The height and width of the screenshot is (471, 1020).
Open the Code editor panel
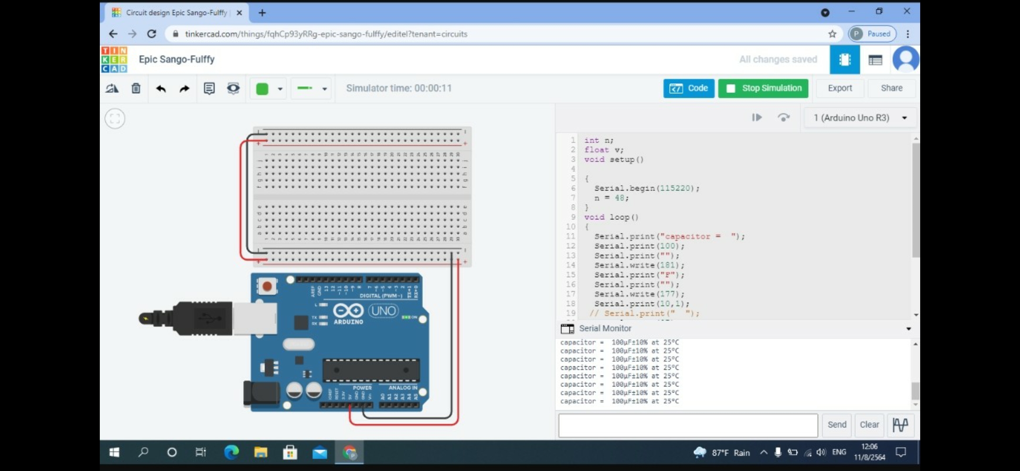[x=689, y=88]
